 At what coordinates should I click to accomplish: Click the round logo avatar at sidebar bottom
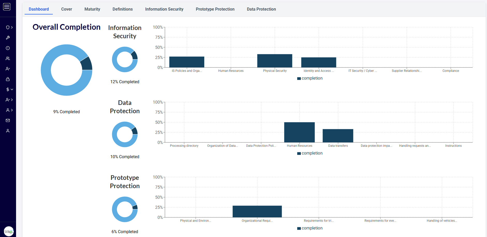[x=9, y=231]
